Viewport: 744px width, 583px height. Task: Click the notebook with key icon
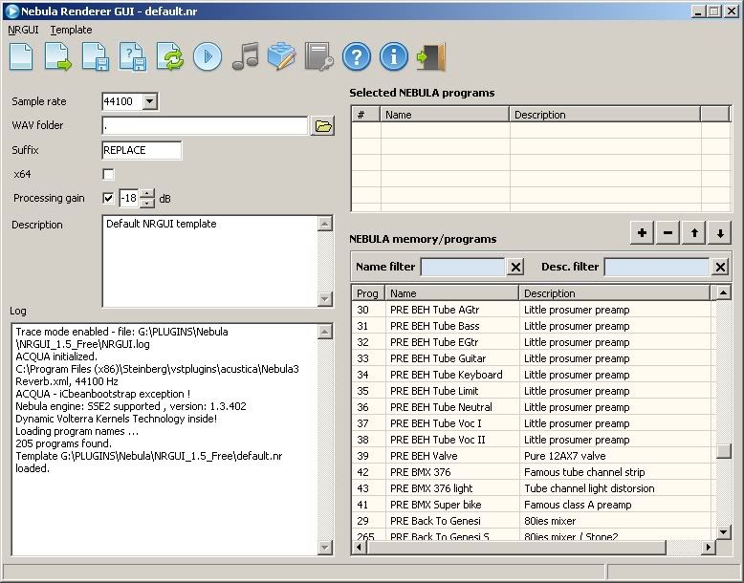pyautogui.click(x=318, y=56)
